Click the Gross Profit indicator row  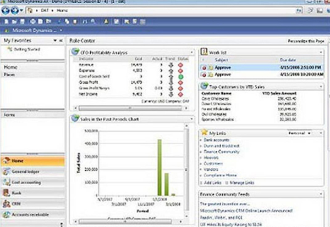coord(131,82)
